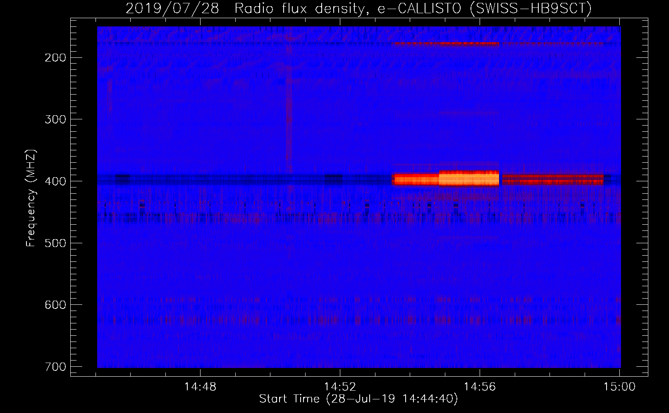Click the 14:48 time axis label
This screenshot has height=413, width=669.
[x=200, y=387]
